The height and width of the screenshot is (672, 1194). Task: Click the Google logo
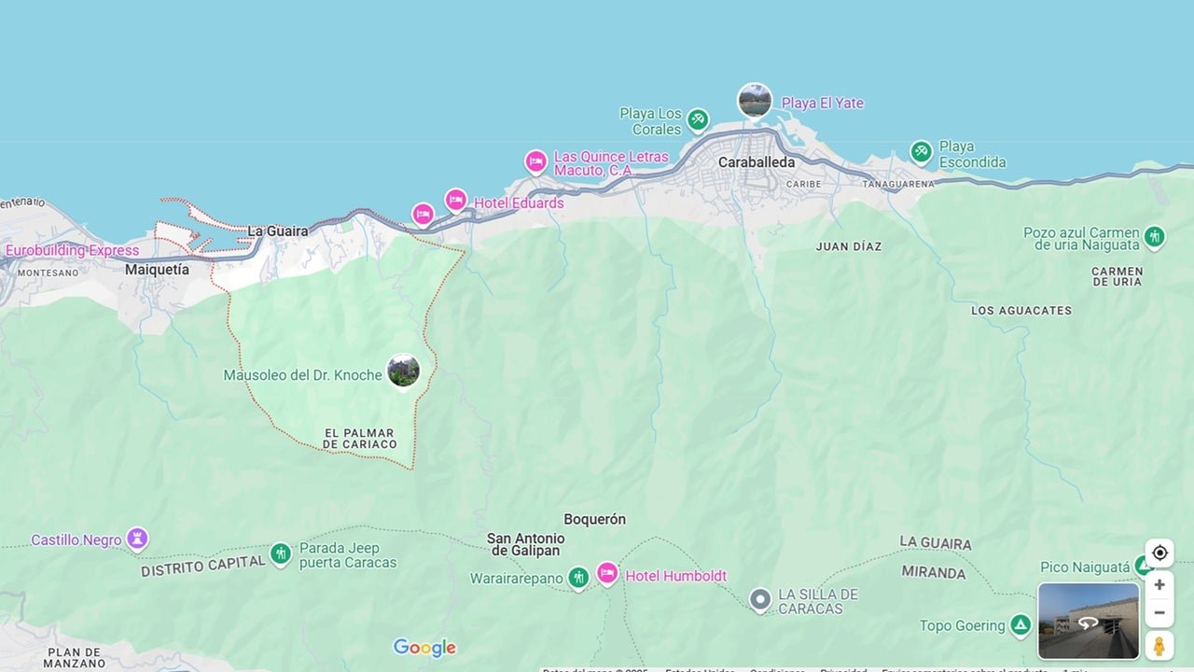(424, 647)
